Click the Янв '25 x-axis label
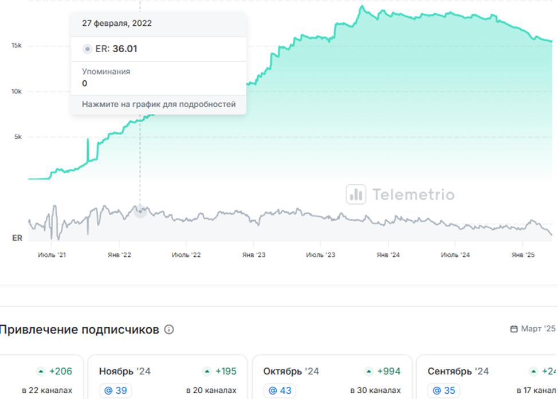The width and height of the screenshot is (558, 399). pos(523,255)
